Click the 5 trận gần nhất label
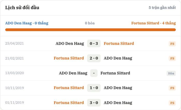Viewport: 181px width, 110px height. [x=162, y=7]
